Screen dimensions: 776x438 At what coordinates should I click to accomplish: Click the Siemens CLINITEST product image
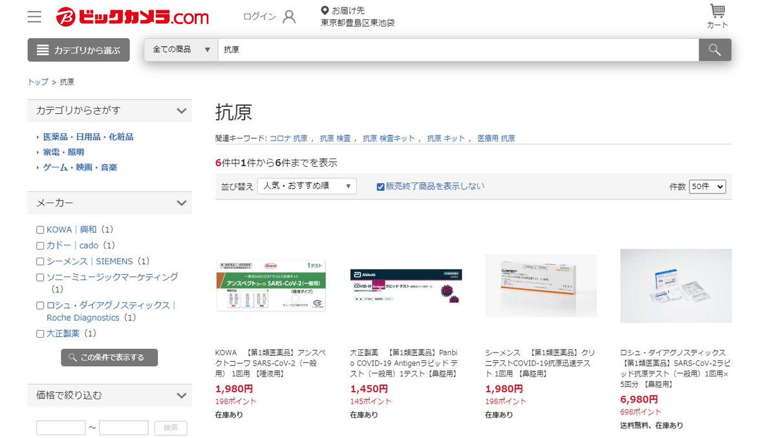(x=541, y=285)
